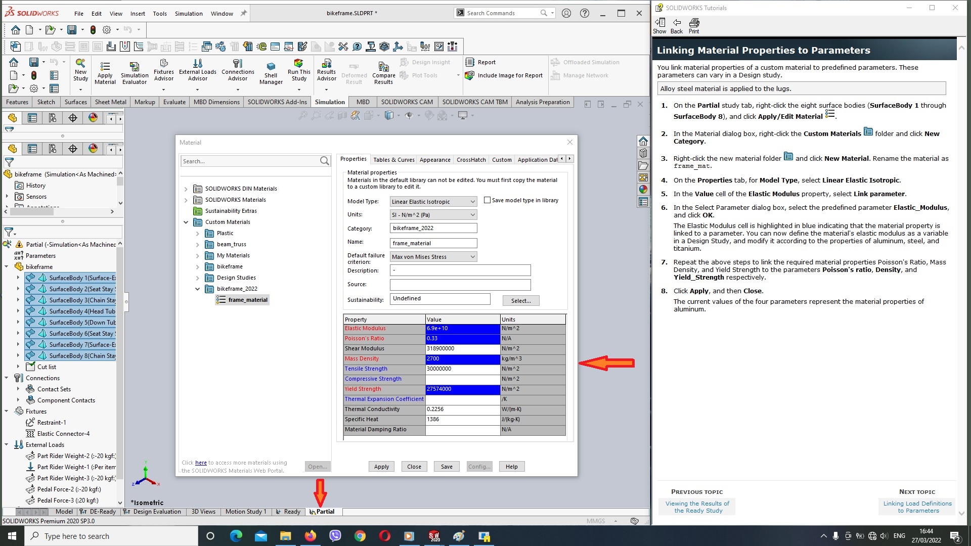Select frame_material in material tree

(243, 300)
